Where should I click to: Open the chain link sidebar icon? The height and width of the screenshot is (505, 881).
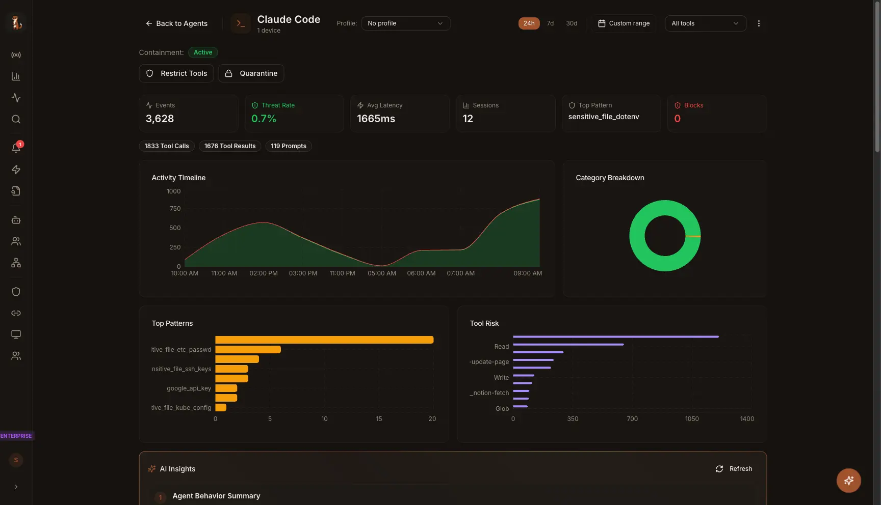pos(16,313)
